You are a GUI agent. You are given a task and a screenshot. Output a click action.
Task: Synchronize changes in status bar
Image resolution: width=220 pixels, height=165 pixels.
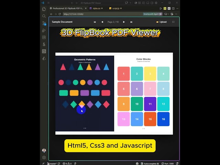[59, 164]
